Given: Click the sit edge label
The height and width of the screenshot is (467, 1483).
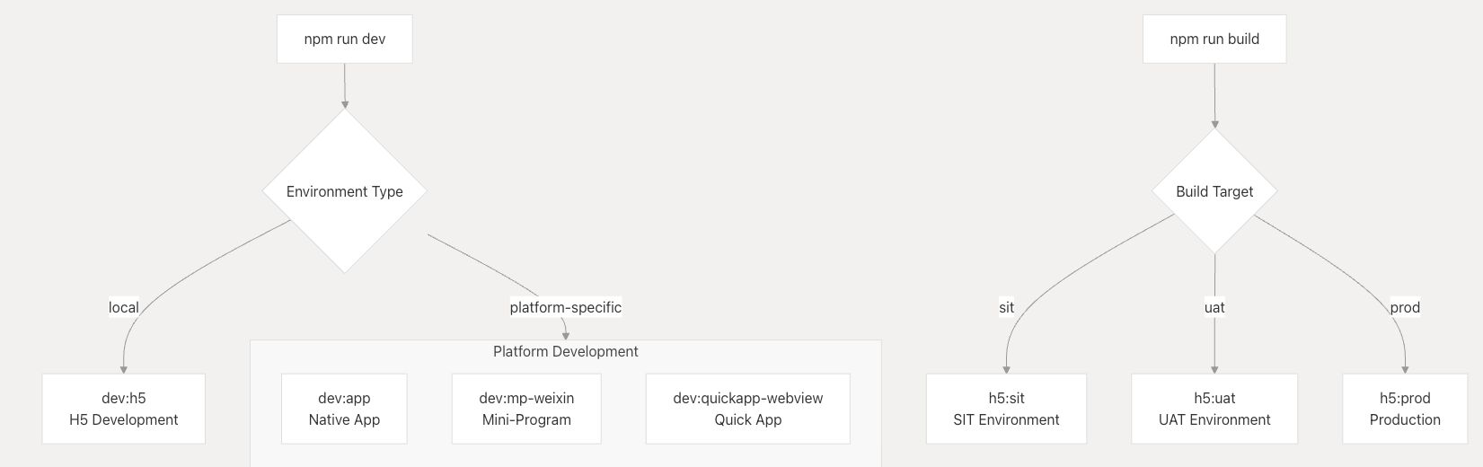Looking at the screenshot, I should [1006, 307].
